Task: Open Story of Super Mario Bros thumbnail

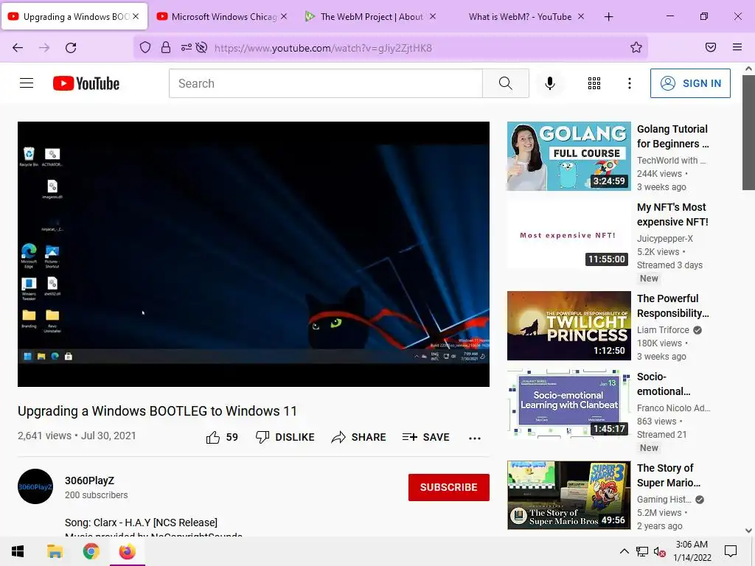Action: point(568,495)
